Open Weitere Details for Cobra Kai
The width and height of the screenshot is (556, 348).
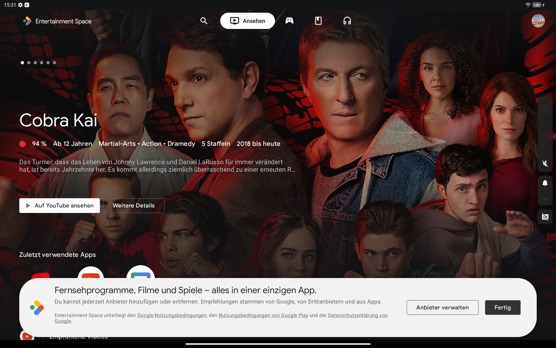(133, 206)
